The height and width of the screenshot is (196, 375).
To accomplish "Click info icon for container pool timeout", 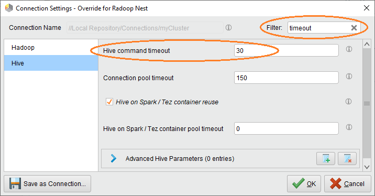I will pos(349,127).
